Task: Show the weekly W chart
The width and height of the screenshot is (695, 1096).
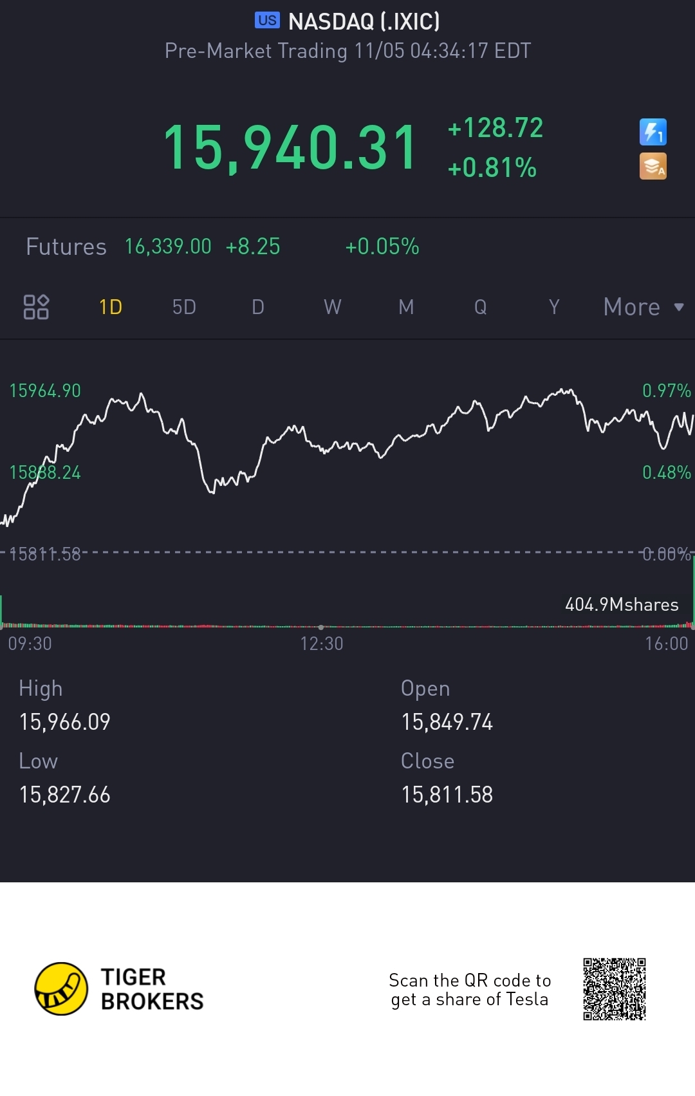Action: (332, 307)
